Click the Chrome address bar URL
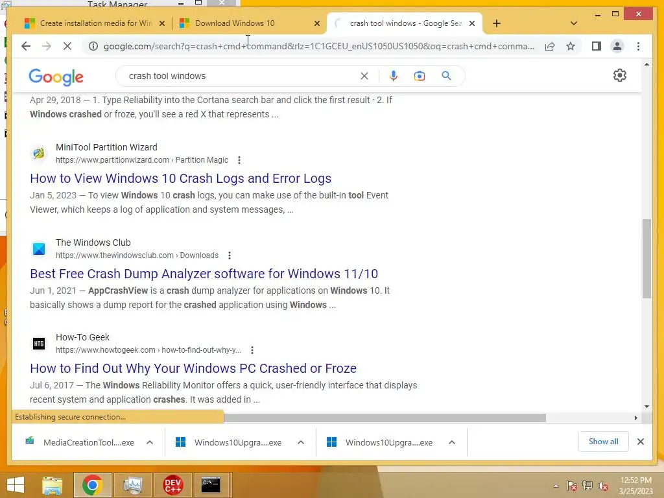664x498 pixels. pyautogui.click(x=318, y=46)
